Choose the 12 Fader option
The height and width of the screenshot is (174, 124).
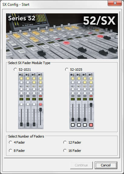coord(65,142)
